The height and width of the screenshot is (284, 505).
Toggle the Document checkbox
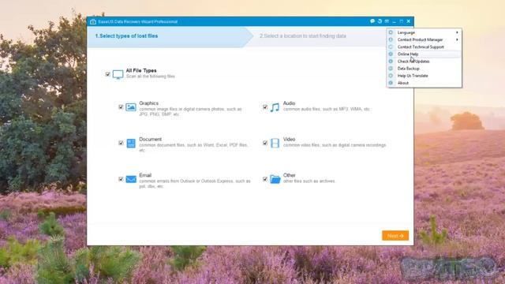point(121,143)
